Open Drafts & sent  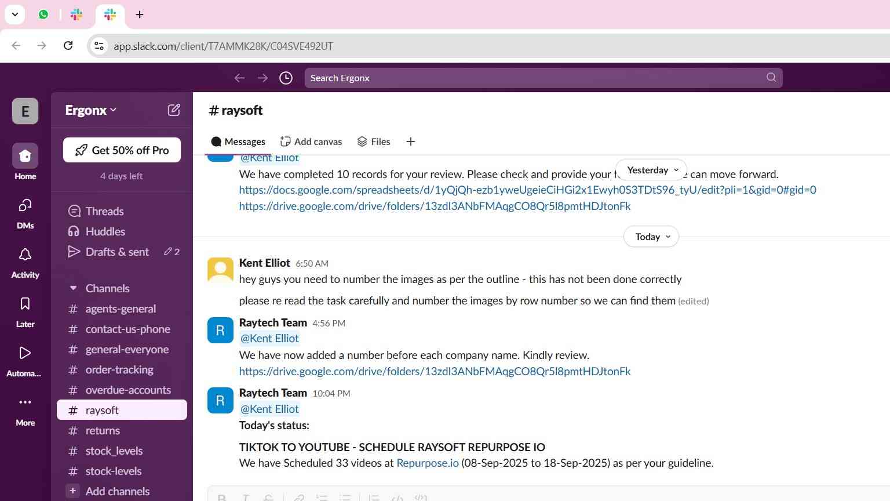[122, 252]
